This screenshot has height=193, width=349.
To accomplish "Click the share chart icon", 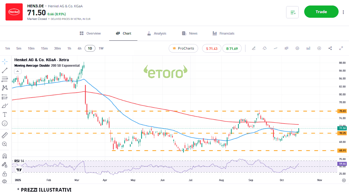I will coord(330,48).
